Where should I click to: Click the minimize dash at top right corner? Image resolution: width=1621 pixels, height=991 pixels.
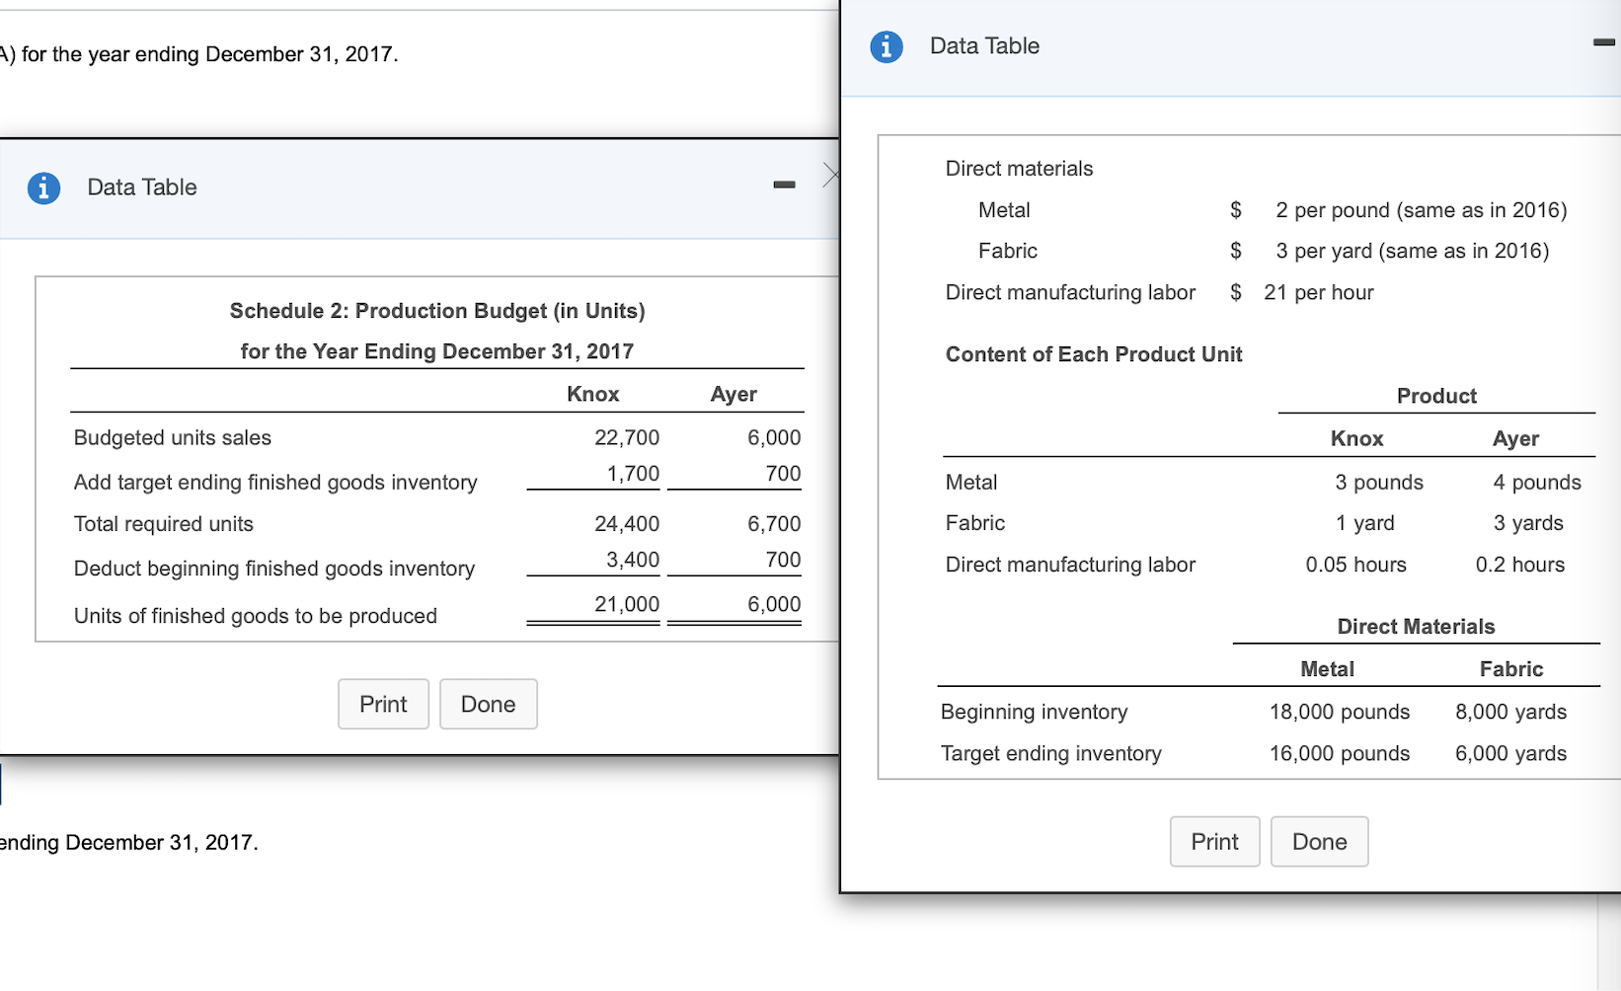click(x=1602, y=42)
